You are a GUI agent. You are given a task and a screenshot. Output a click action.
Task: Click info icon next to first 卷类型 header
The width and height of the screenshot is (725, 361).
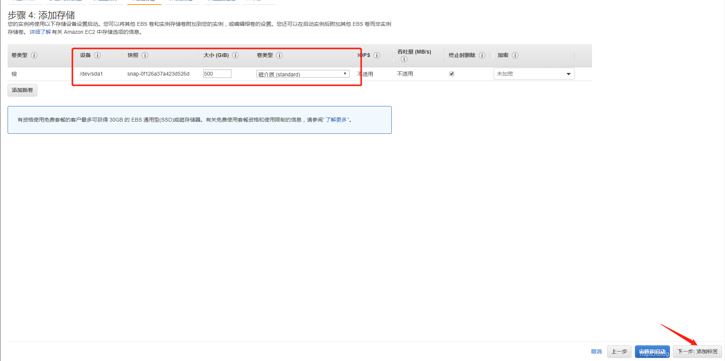tap(34, 55)
